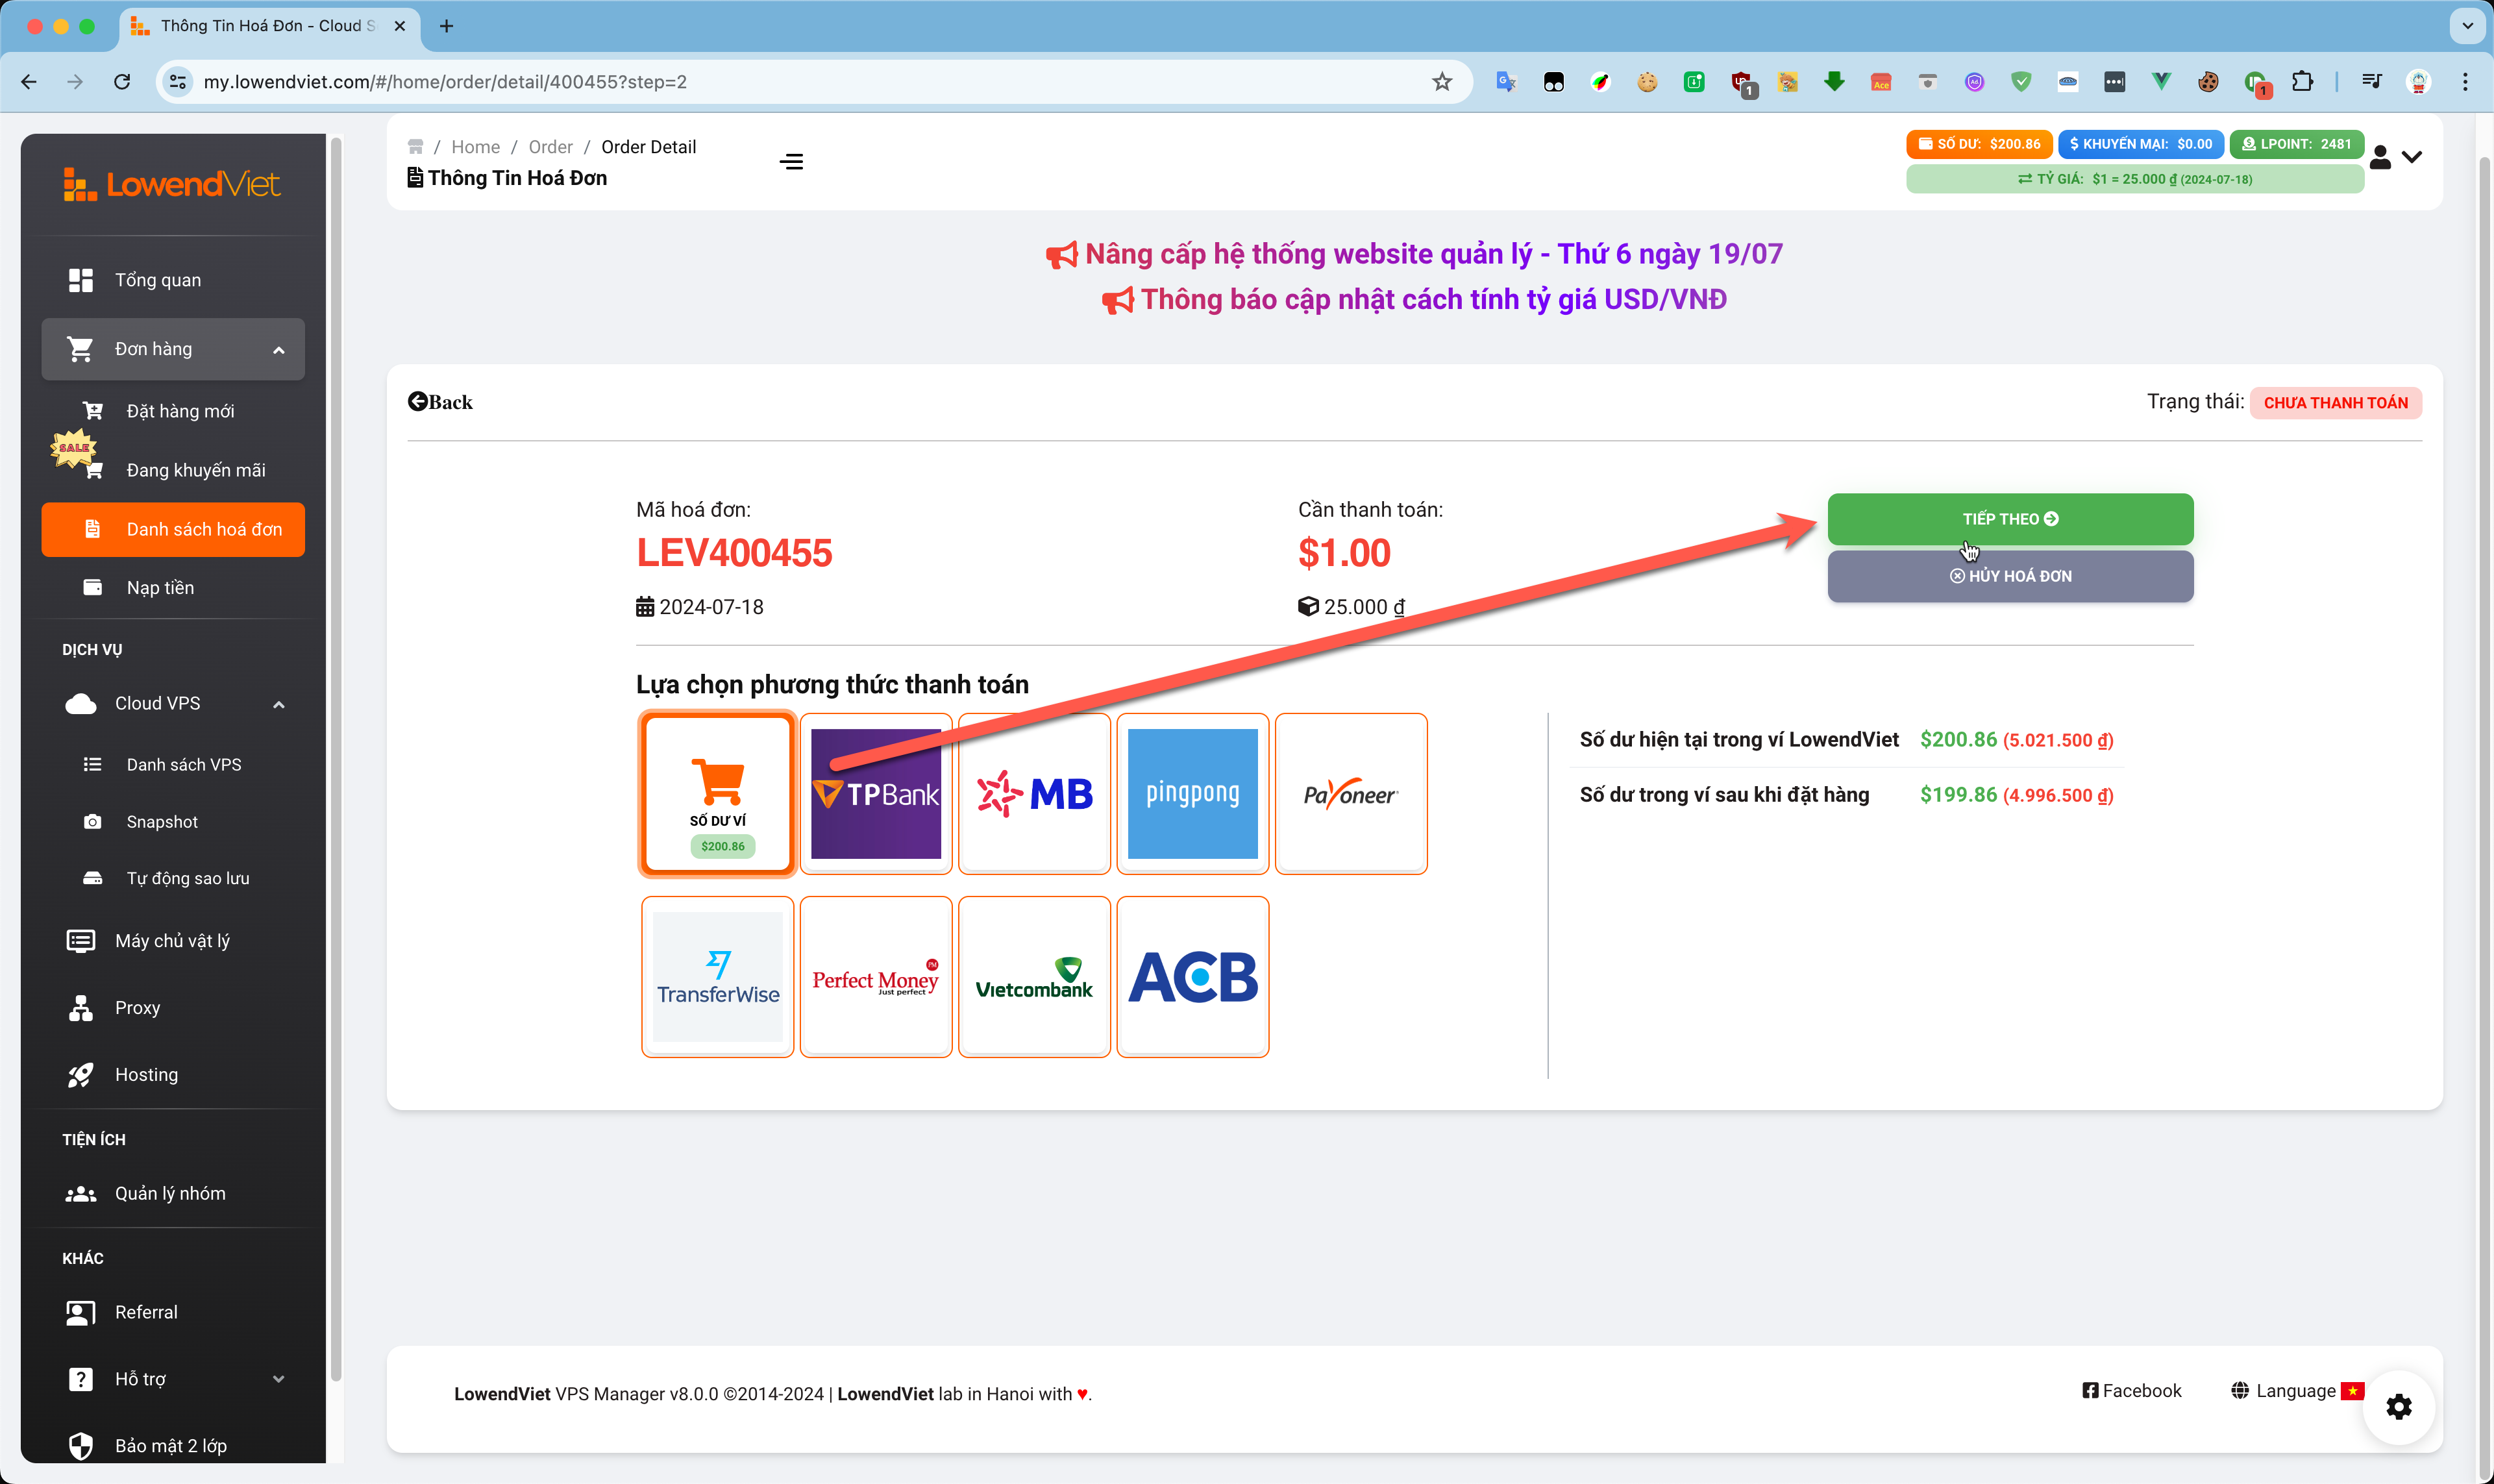The image size is (2494, 1484).
Task: Open the user account profile icon
Action: coord(2381,158)
